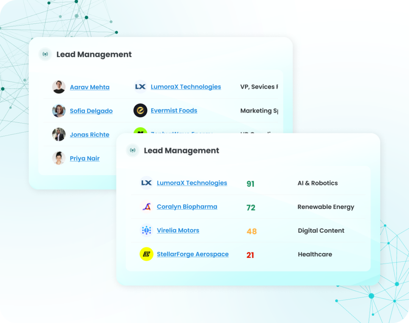Click the lead score 72

[251, 208]
